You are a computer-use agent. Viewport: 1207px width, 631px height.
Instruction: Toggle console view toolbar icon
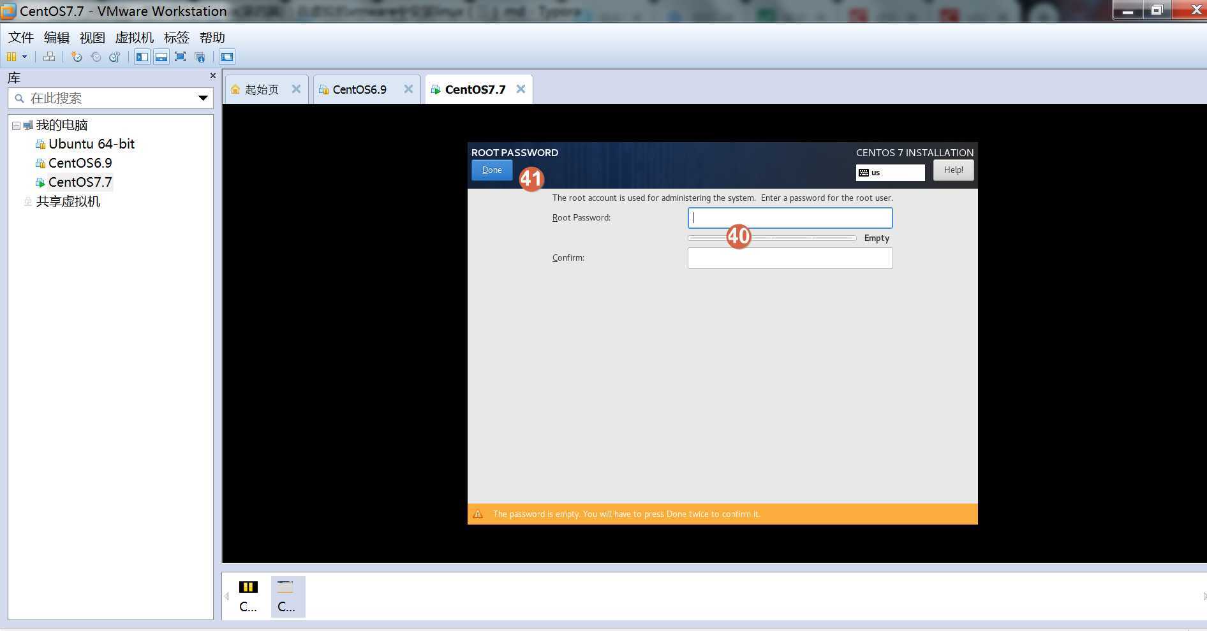pos(227,57)
